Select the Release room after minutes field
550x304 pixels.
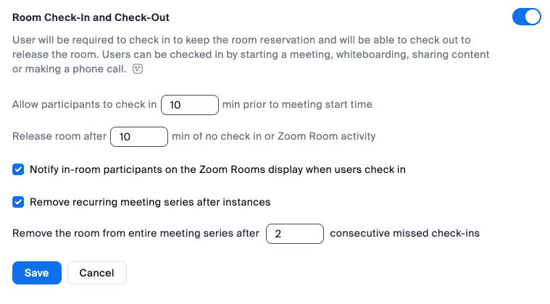tap(139, 137)
